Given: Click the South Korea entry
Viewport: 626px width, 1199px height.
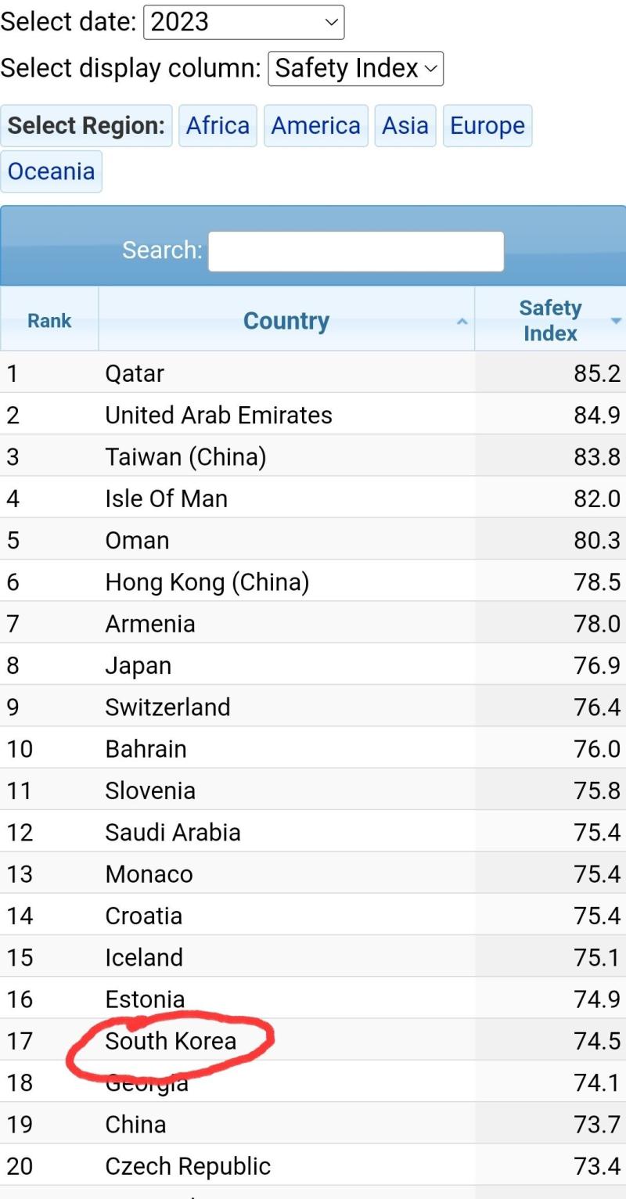Looking at the screenshot, I should [171, 1041].
